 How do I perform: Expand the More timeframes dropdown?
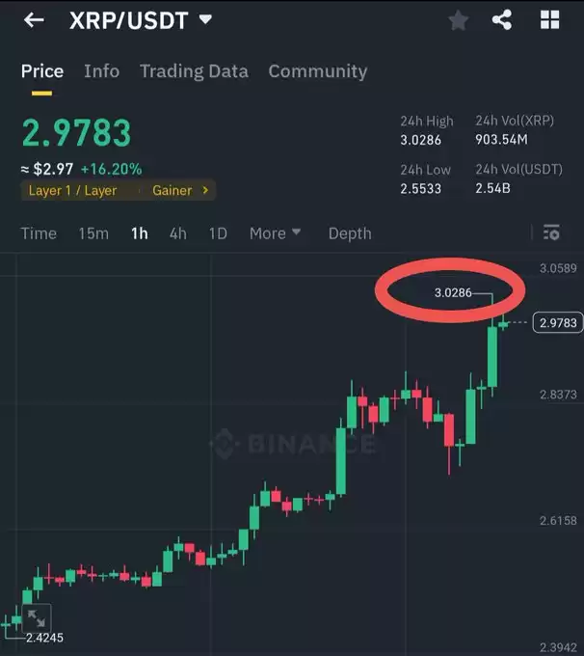275,233
